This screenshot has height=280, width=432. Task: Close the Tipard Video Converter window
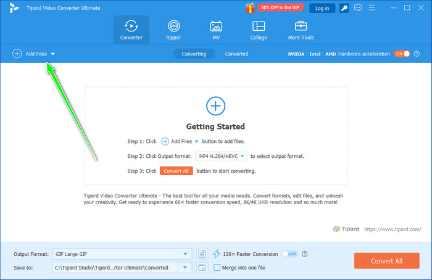(421, 8)
